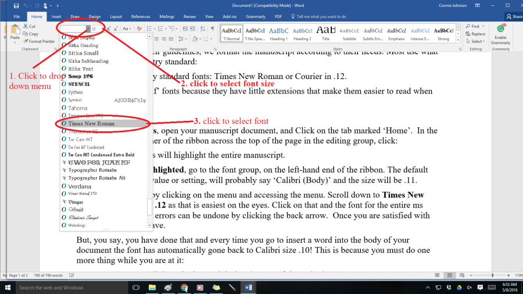The height and width of the screenshot is (294, 523).
Task: Click the Sort A-Z icon
Action: pyautogui.click(x=203, y=28)
